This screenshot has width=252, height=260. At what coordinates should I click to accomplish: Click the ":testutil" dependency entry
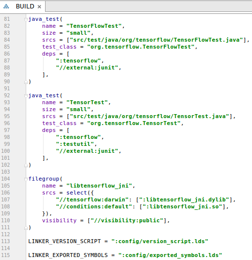(75, 144)
